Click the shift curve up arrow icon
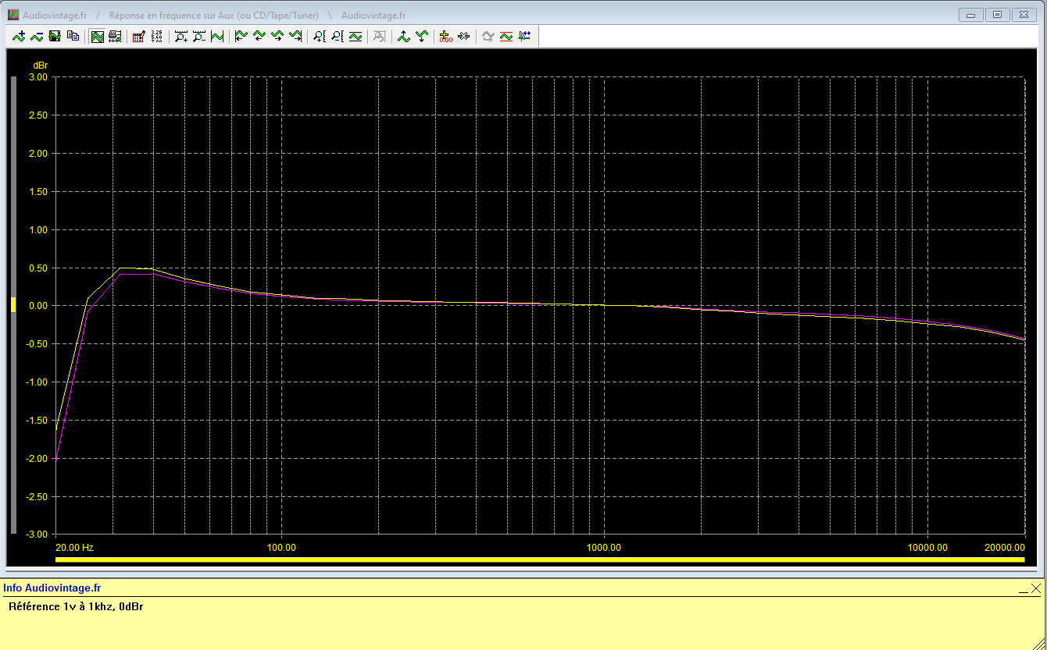This screenshot has height=650, width=1047. coord(403,36)
